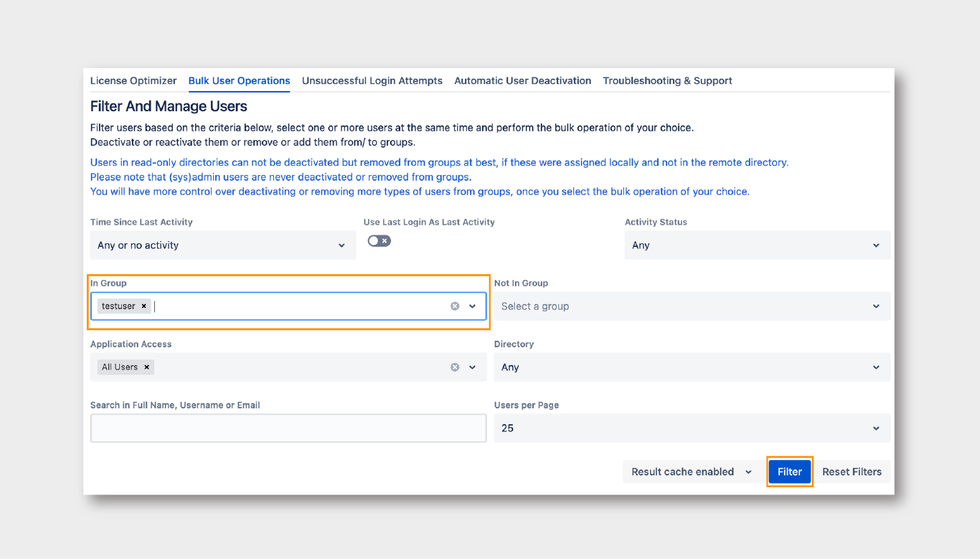Select the Bulk User Operations tab
Image resolution: width=980 pixels, height=559 pixels.
point(240,81)
